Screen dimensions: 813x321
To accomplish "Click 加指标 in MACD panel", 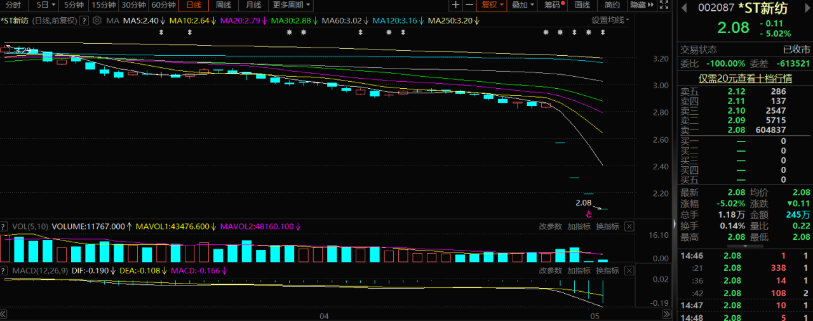I will [579, 271].
